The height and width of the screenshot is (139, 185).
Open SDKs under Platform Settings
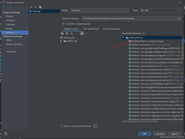pyautogui.click(x=9, y=40)
